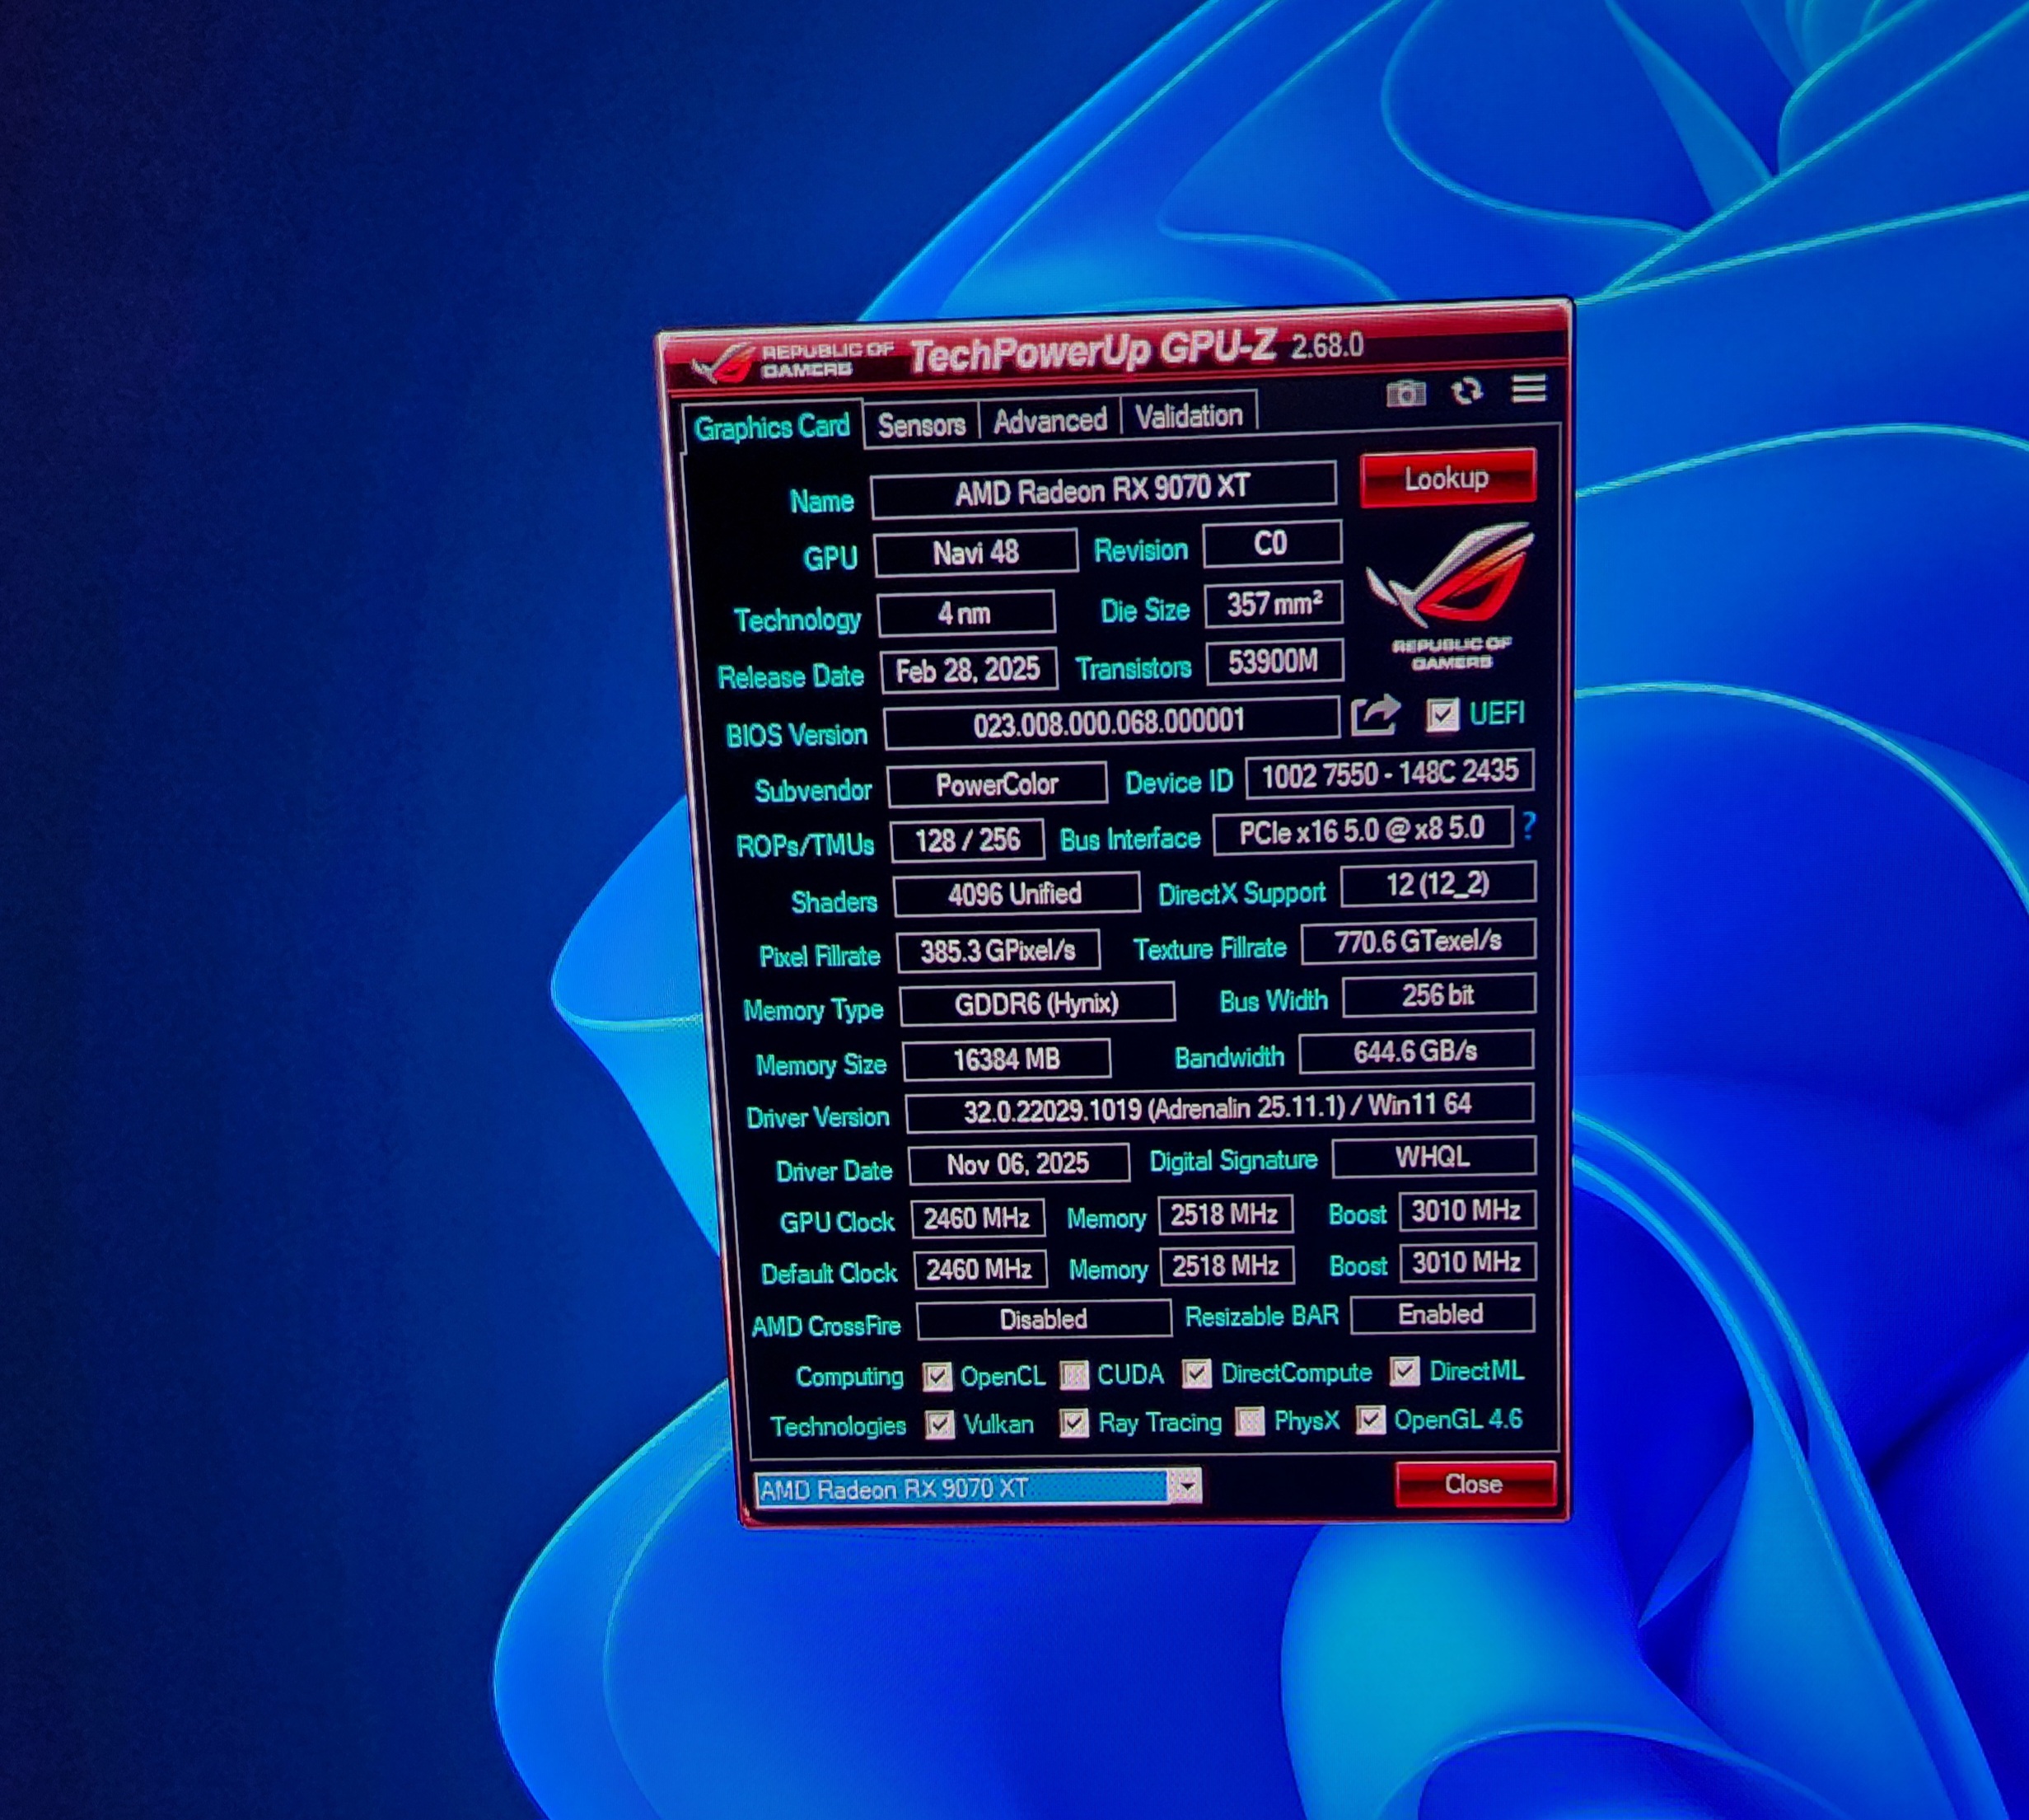
Task: Click the Bus Interface question mark
Action: [1528, 826]
